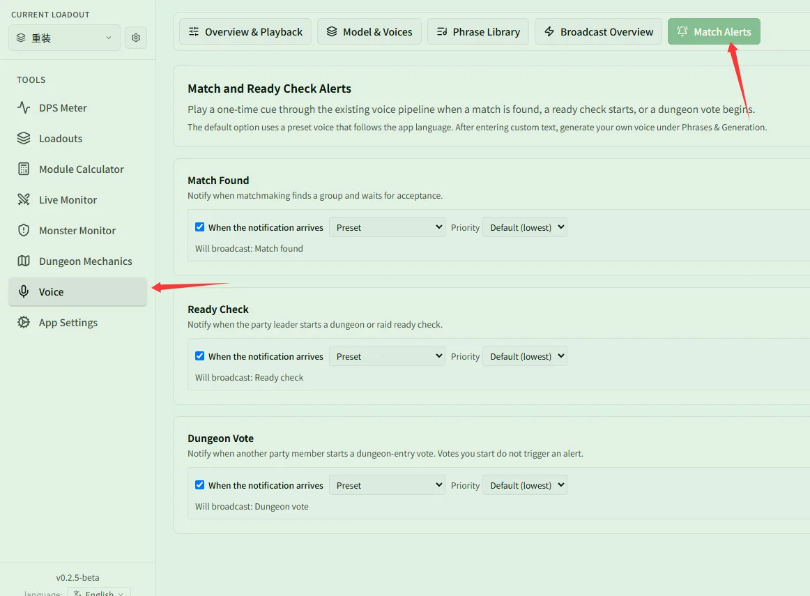
Task: Click the App Settings gear icon
Action: tap(24, 322)
